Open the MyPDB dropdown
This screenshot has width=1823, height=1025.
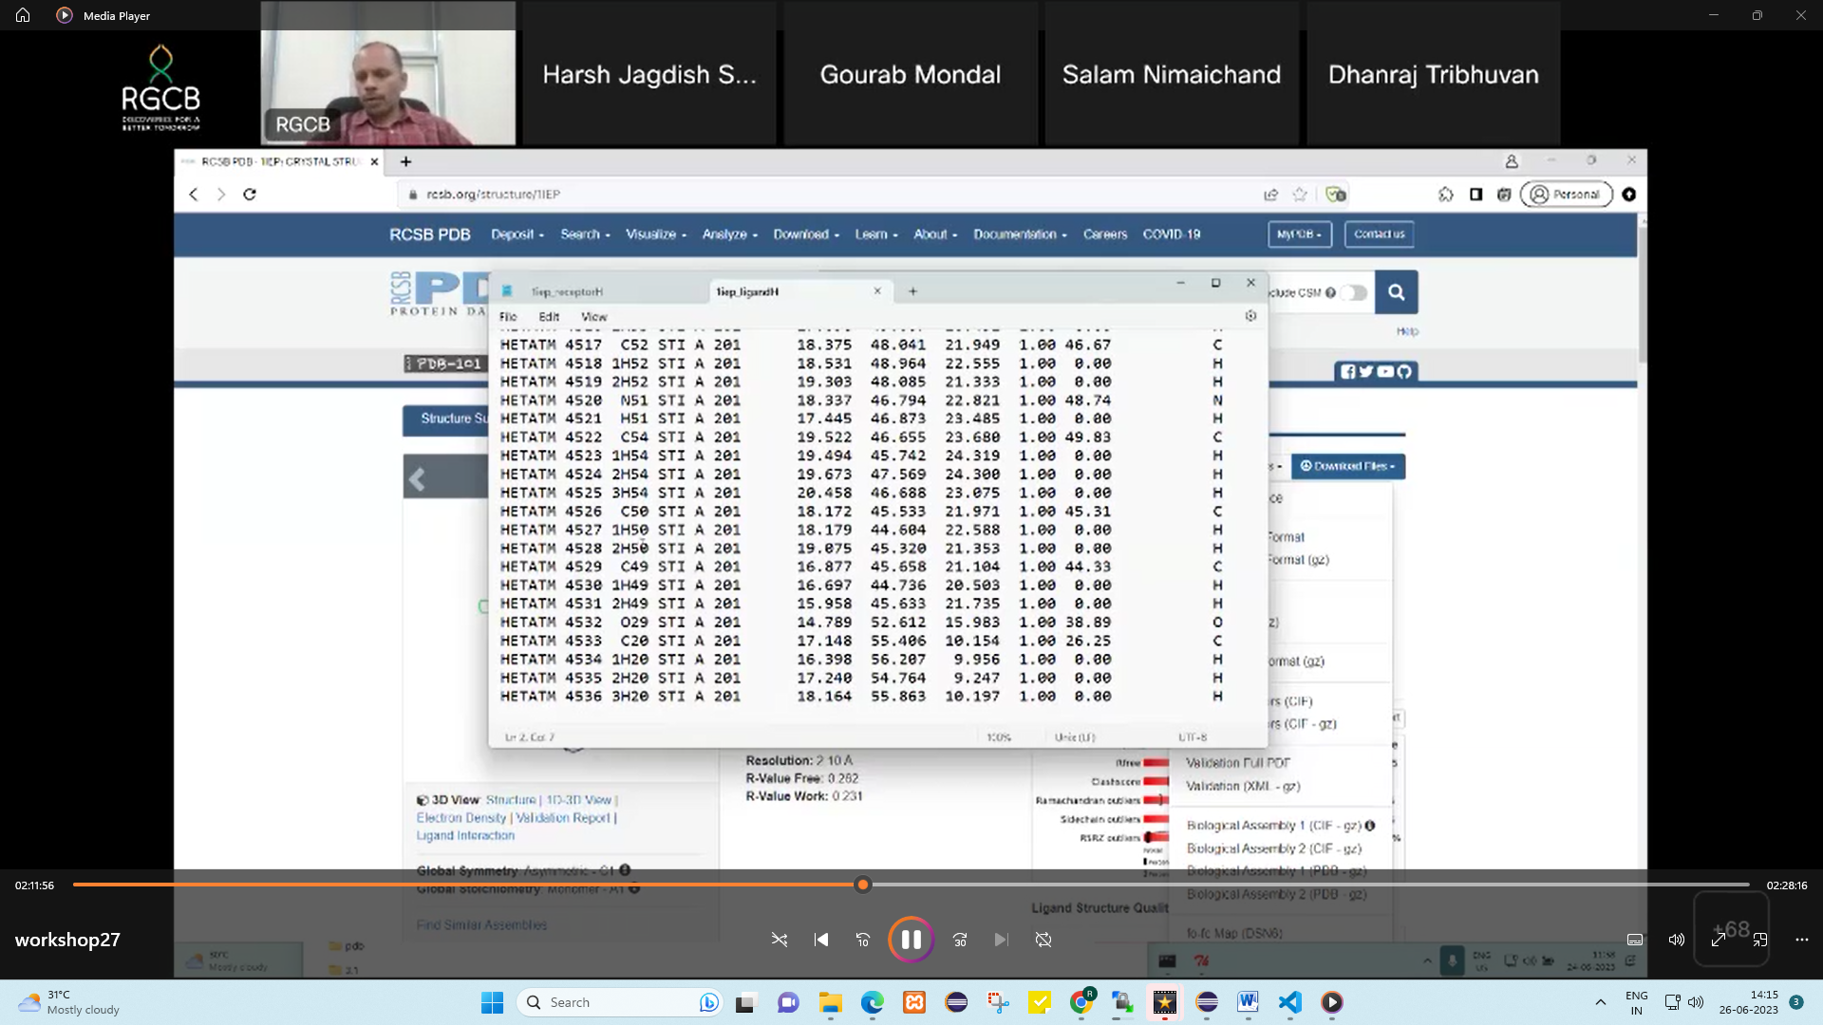[1300, 234]
